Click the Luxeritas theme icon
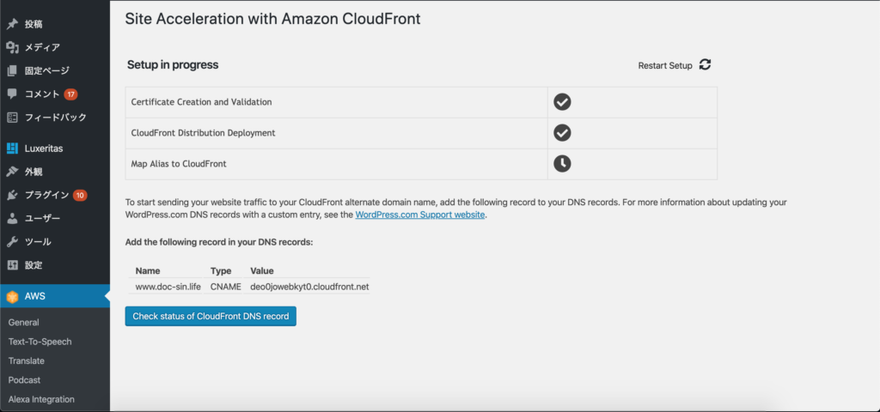 click(12, 148)
